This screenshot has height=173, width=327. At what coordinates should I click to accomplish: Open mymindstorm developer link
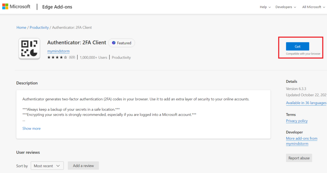(x=58, y=51)
